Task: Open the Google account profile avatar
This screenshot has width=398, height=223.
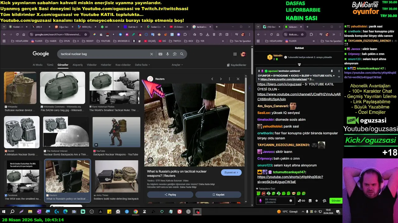Action: (243, 54)
